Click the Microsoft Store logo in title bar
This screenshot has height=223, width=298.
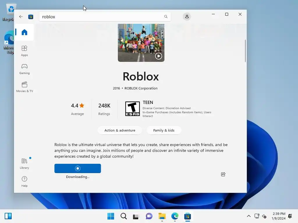pos(31,17)
